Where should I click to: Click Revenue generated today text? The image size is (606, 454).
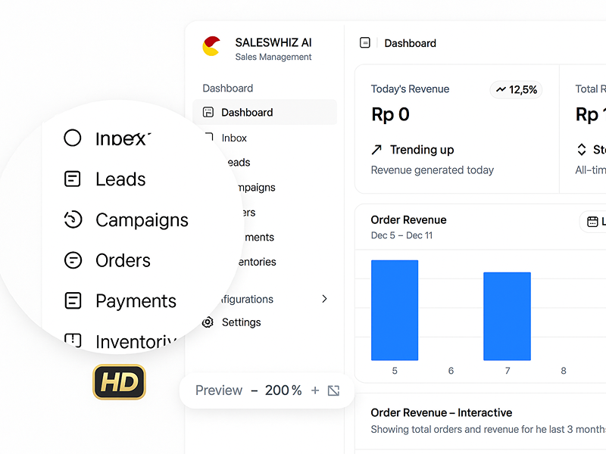pyautogui.click(x=432, y=170)
